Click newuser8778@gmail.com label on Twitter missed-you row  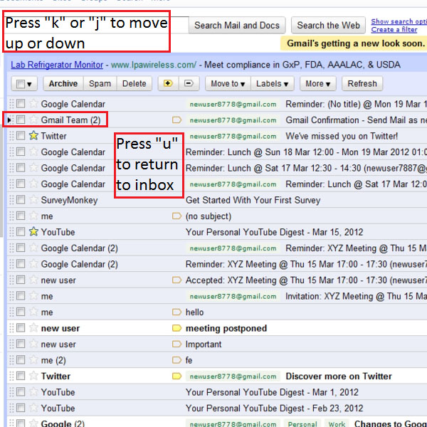pyautogui.click(x=233, y=136)
